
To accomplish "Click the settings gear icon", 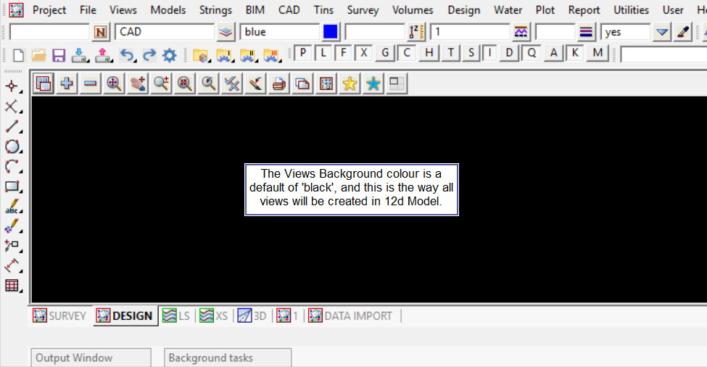I will point(169,54).
